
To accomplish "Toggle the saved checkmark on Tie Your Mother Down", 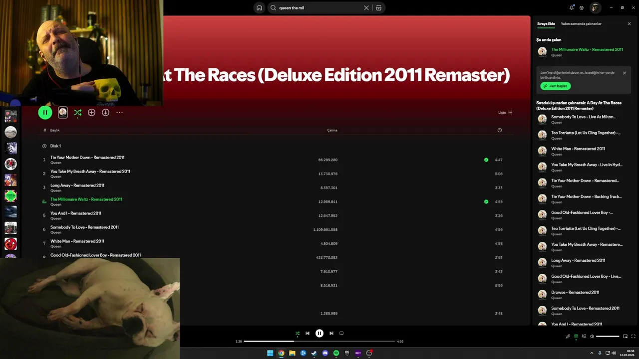I will point(486,160).
